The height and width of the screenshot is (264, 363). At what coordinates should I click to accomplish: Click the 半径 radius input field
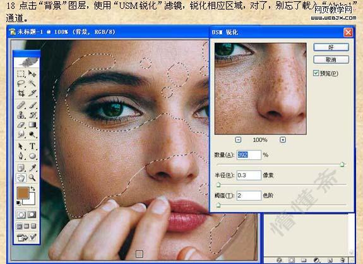tap(249, 176)
